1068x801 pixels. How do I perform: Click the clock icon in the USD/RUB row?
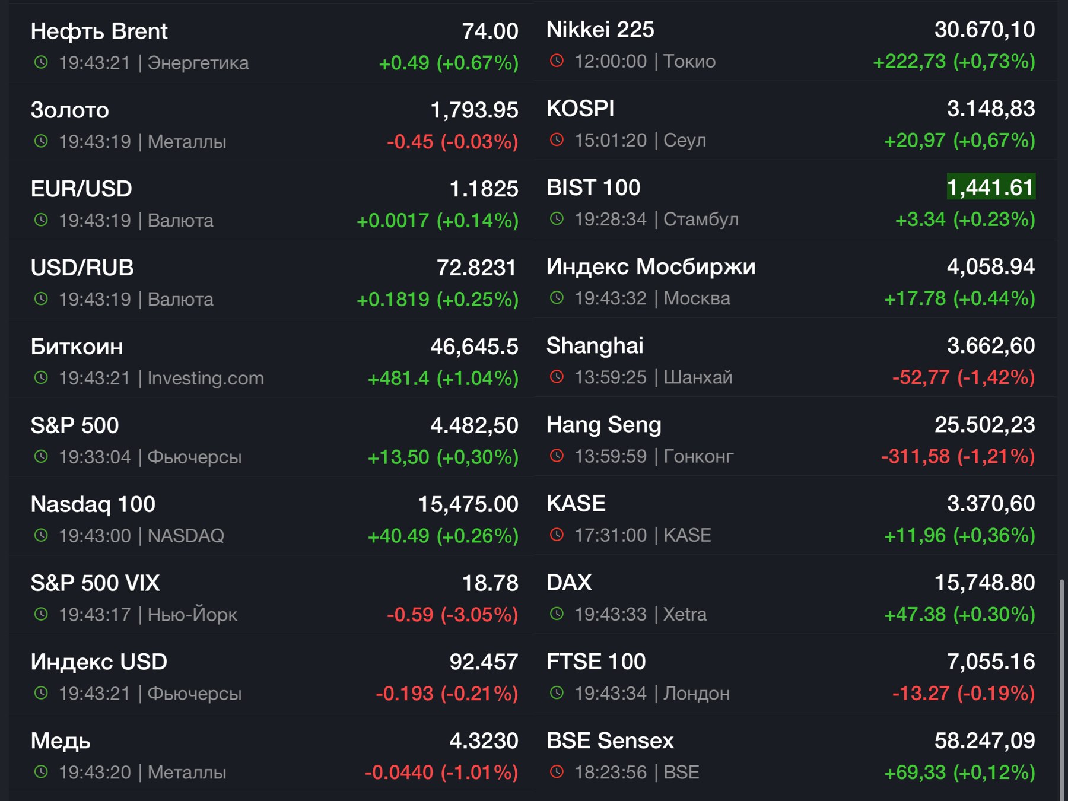pyautogui.click(x=41, y=299)
